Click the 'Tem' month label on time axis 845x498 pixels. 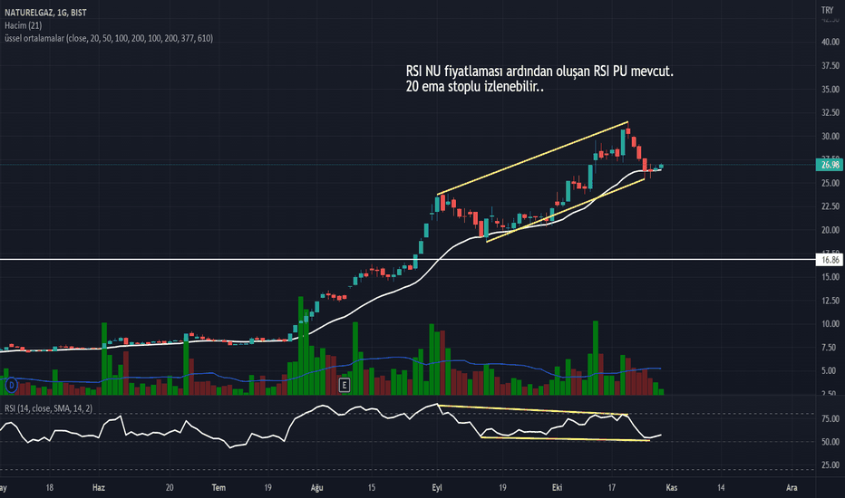click(x=219, y=488)
